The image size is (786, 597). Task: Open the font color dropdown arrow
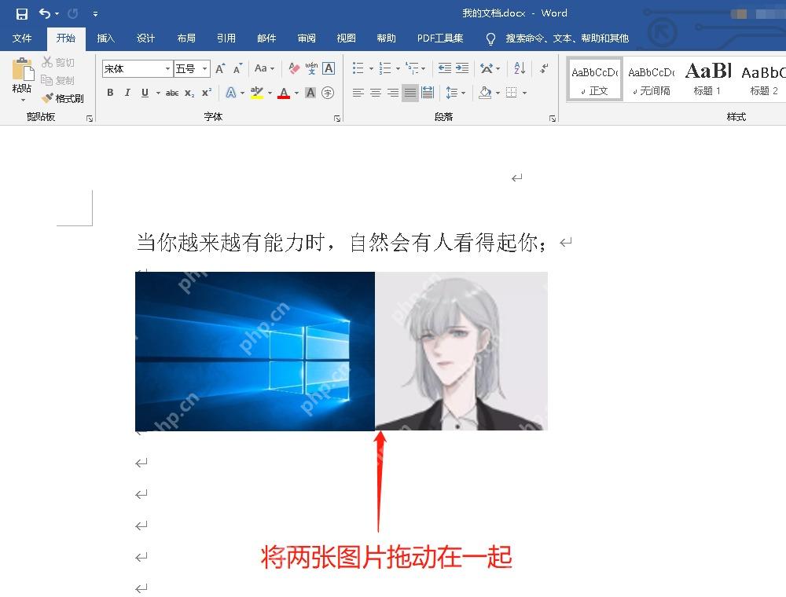click(x=297, y=93)
